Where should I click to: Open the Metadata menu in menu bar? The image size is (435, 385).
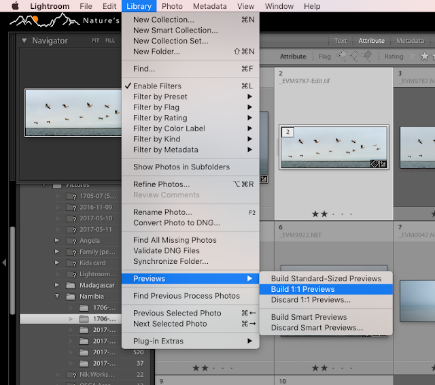click(x=210, y=6)
